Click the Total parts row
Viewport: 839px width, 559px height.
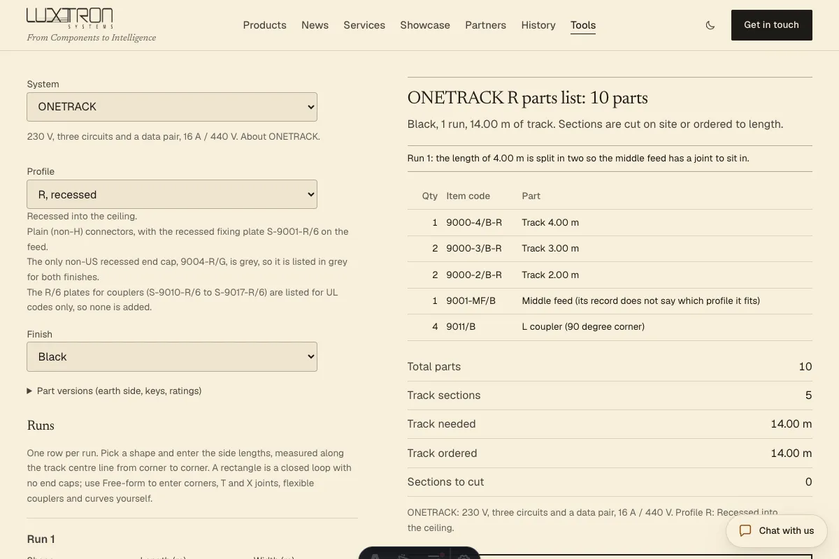[610, 367]
